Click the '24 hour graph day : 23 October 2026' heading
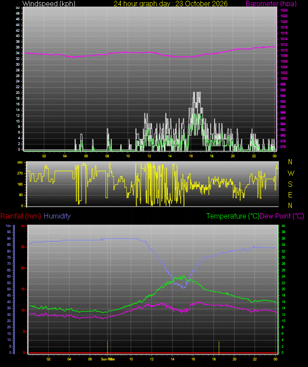This screenshot has width=308, height=367. (x=171, y=4)
